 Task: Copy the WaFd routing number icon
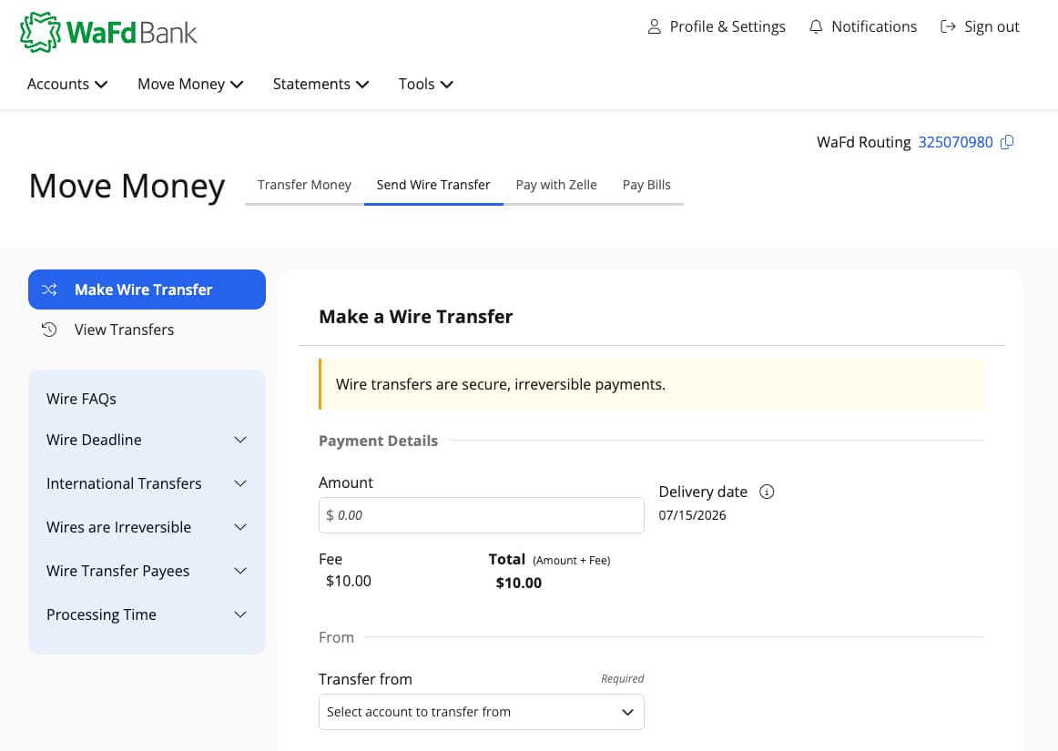tap(1007, 142)
